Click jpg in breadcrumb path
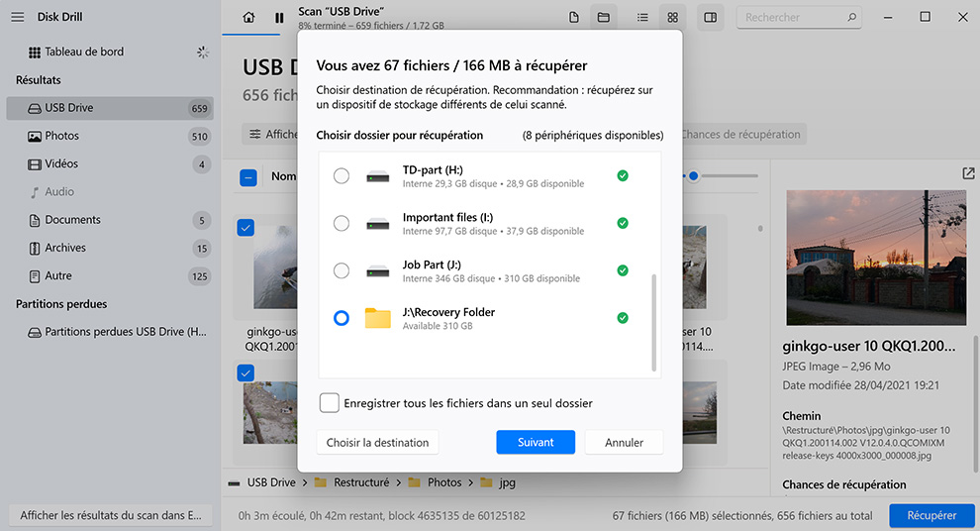 point(508,482)
